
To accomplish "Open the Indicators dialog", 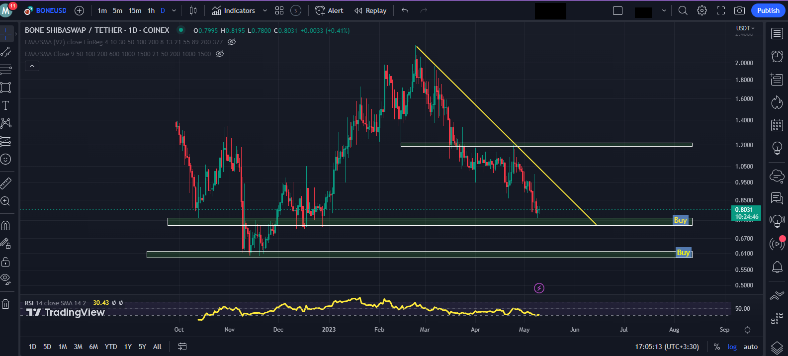I will [234, 10].
